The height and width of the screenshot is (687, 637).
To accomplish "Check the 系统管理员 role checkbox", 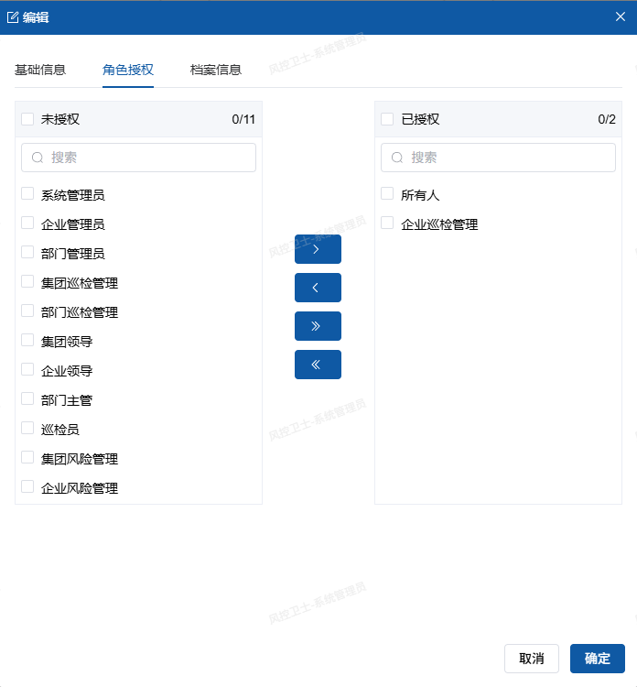I will coord(27,194).
